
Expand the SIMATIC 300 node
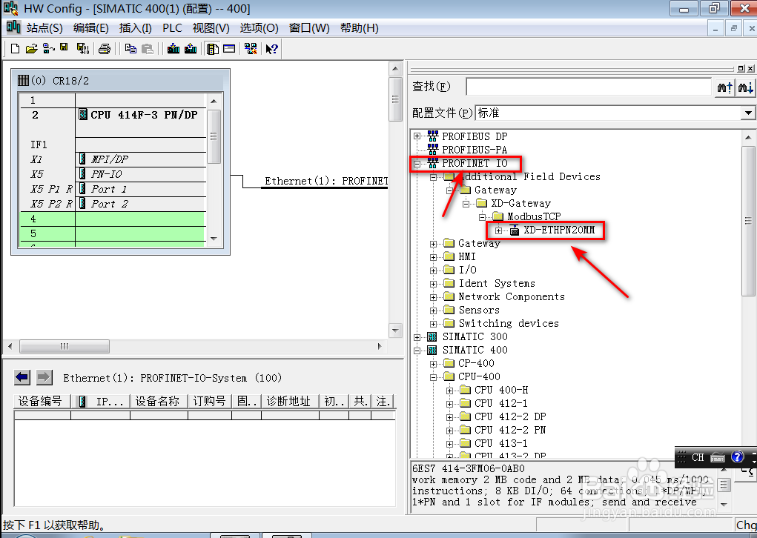point(417,337)
